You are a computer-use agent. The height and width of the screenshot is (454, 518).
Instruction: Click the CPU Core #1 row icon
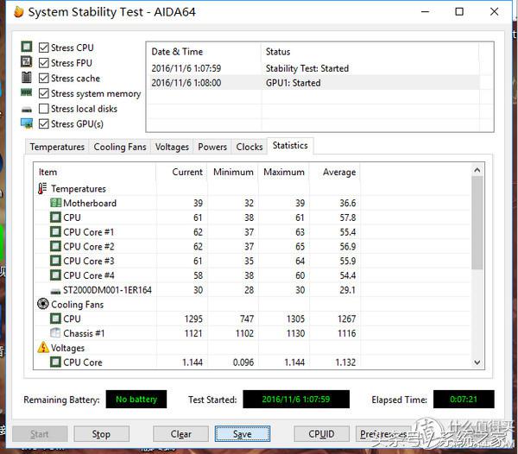click(55, 232)
